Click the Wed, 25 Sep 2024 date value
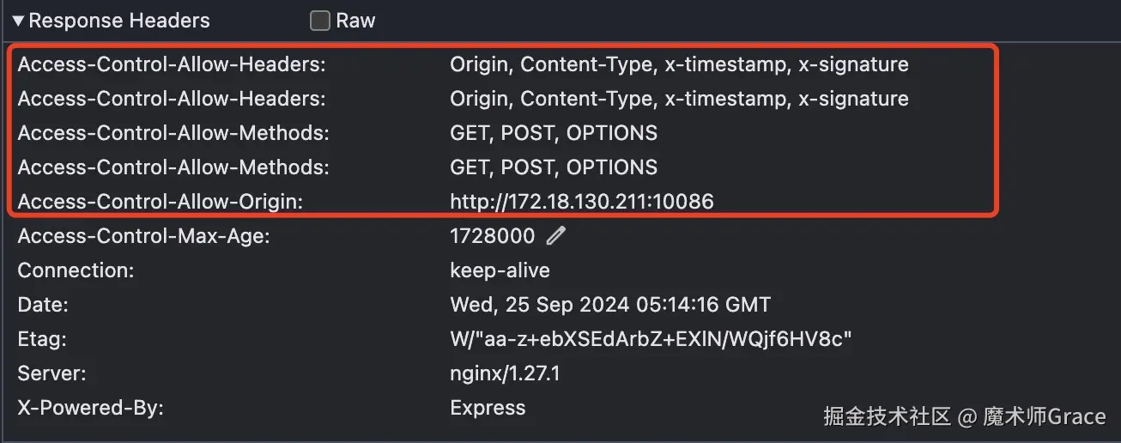This screenshot has width=1121, height=443. (x=610, y=305)
